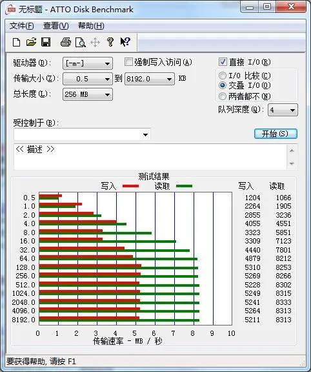Open Print Preview toolbar icon

81,43
